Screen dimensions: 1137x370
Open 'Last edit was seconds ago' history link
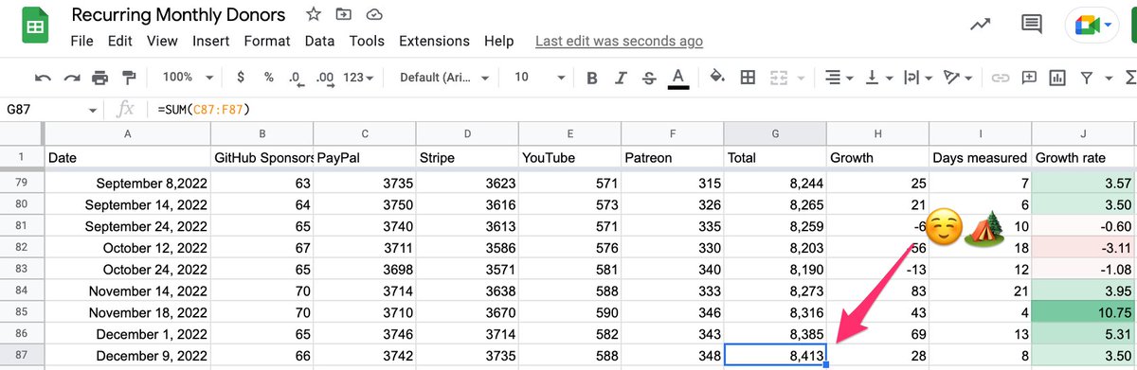619,41
